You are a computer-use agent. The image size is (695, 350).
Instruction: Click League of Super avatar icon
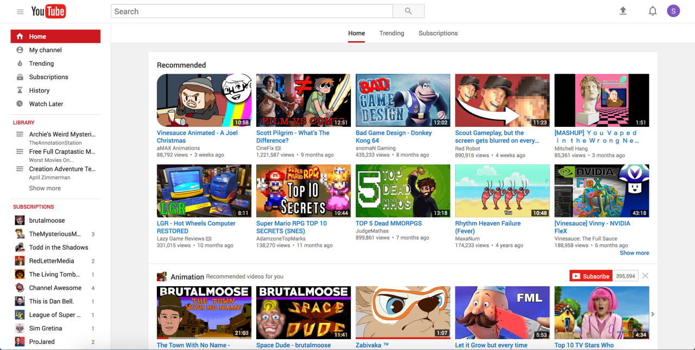click(x=20, y=315)
